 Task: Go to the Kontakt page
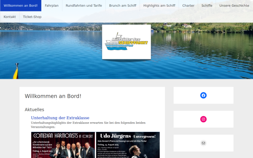pos(10,17)
